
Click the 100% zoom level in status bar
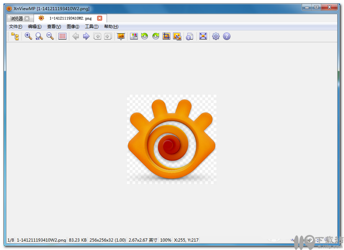pos(166,240)
